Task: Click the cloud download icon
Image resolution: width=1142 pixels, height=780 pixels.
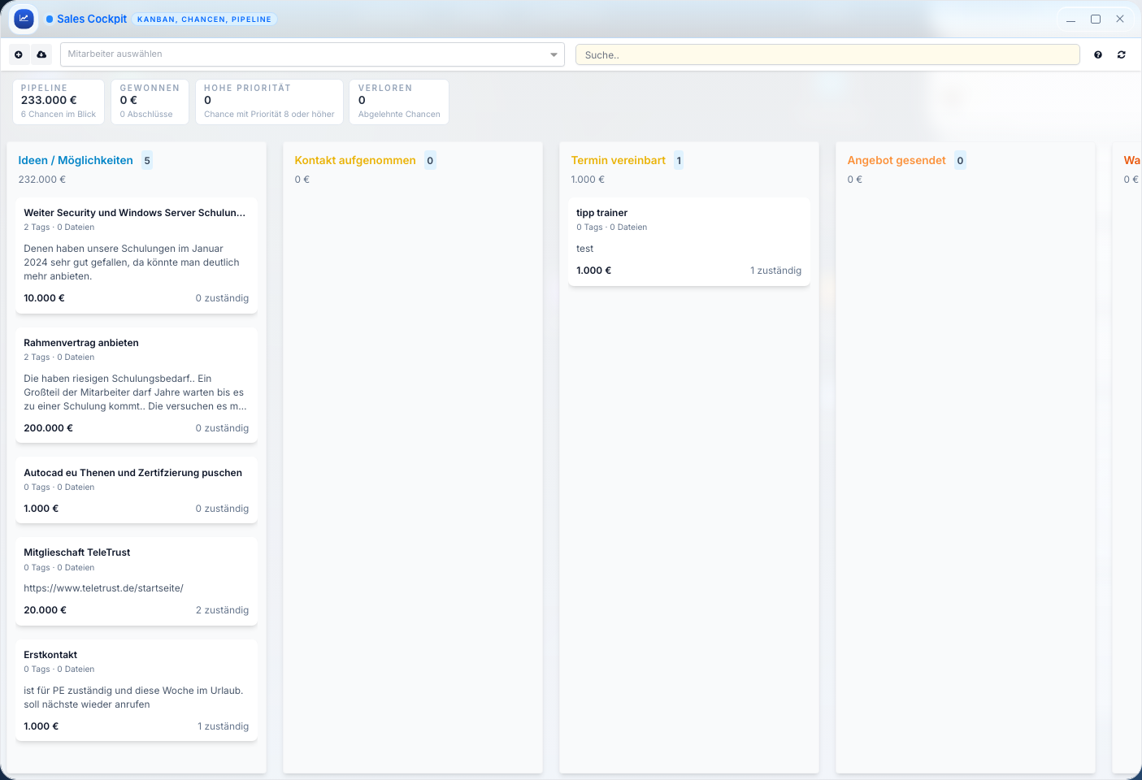Action: coord(41,54)
